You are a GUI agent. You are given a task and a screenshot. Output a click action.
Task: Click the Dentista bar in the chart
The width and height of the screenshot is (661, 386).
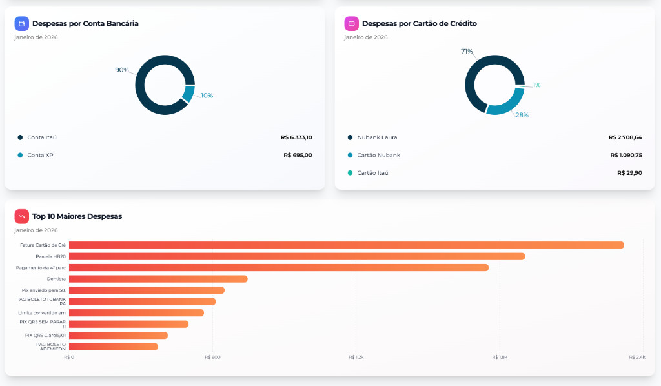159,279
